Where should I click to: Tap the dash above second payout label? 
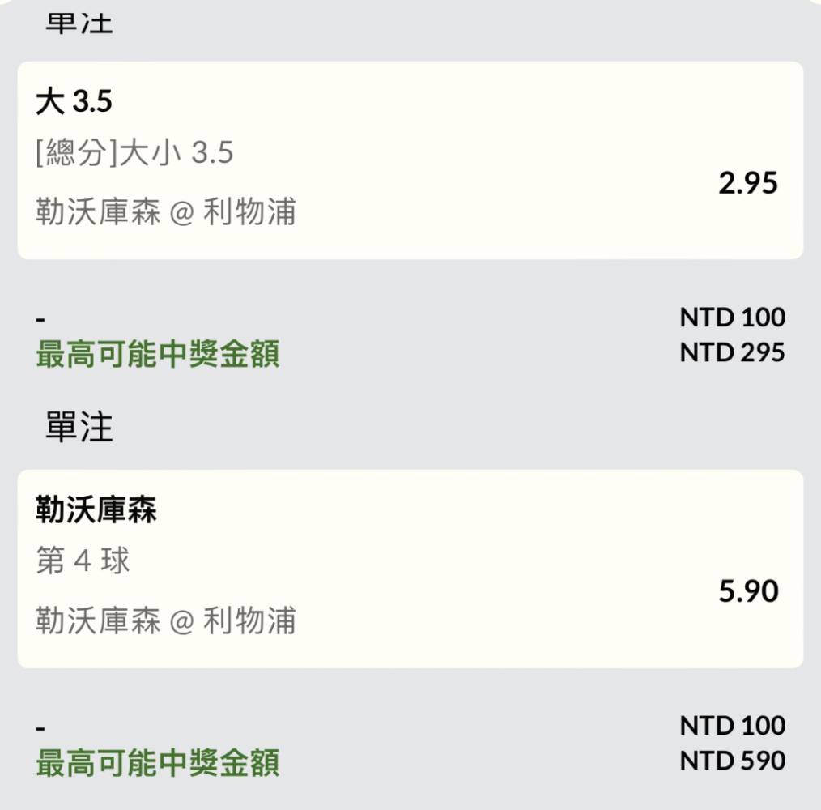(40, 728)
